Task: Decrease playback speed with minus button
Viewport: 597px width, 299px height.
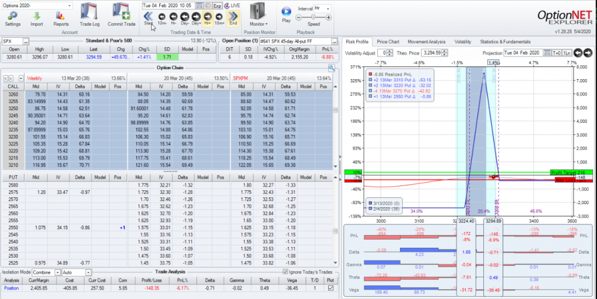Action: pyautogui.click(x=298, y=17)
